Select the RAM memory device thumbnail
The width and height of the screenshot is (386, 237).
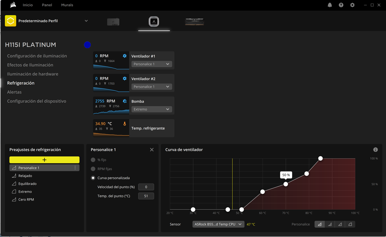tap(195, 21)
